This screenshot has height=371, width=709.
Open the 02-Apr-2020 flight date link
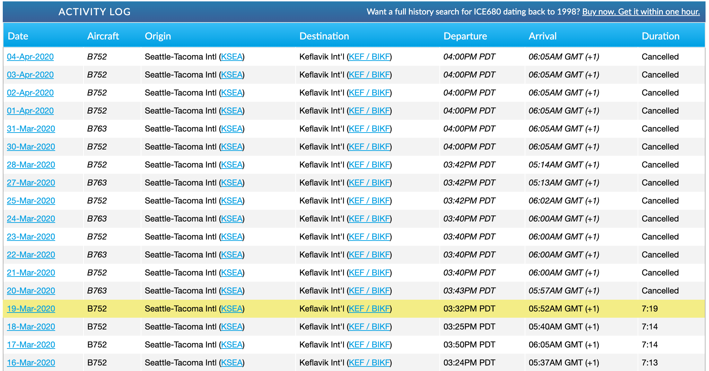tap(30, 93)
